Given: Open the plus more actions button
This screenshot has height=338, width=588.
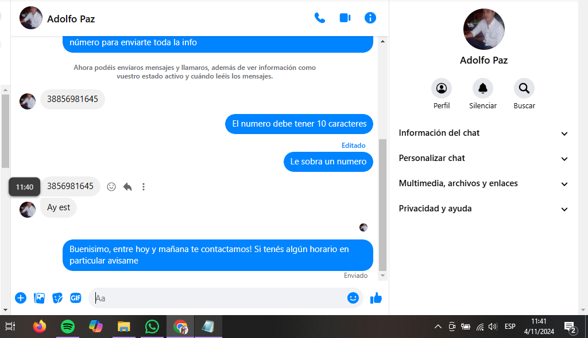Looking at the screenshot, I should click(x=21, y=298).
